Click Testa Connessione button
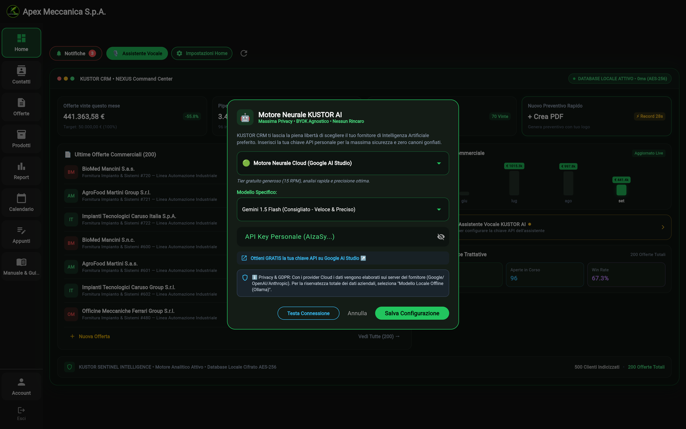Viewport: 686px width, 429px height. pos(308,313)
